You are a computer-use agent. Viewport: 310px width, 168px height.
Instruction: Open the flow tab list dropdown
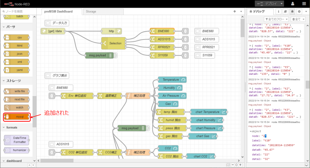pyautogui.click(x=241, y=11)
